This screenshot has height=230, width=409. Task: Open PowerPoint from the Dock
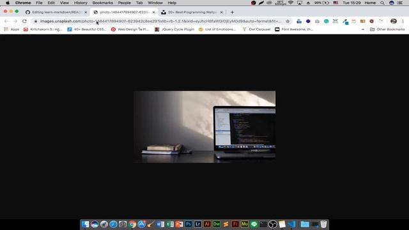click(x=179, y=224)
